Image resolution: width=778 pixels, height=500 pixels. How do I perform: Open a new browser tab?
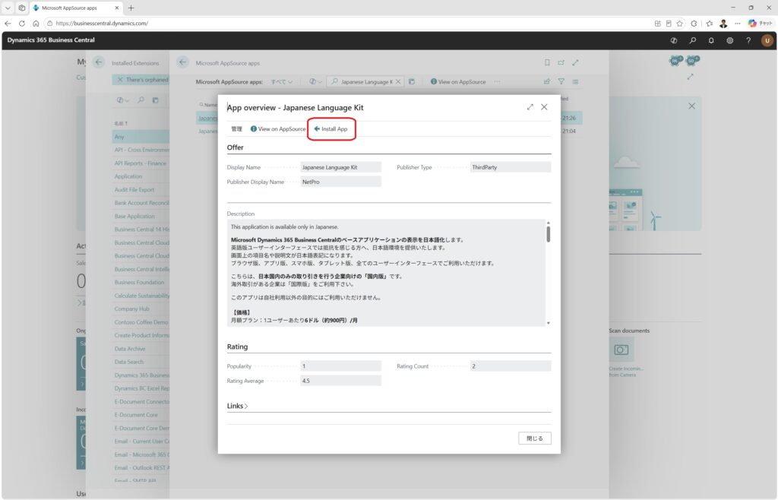pyautogui.click(x=131, y=8)
